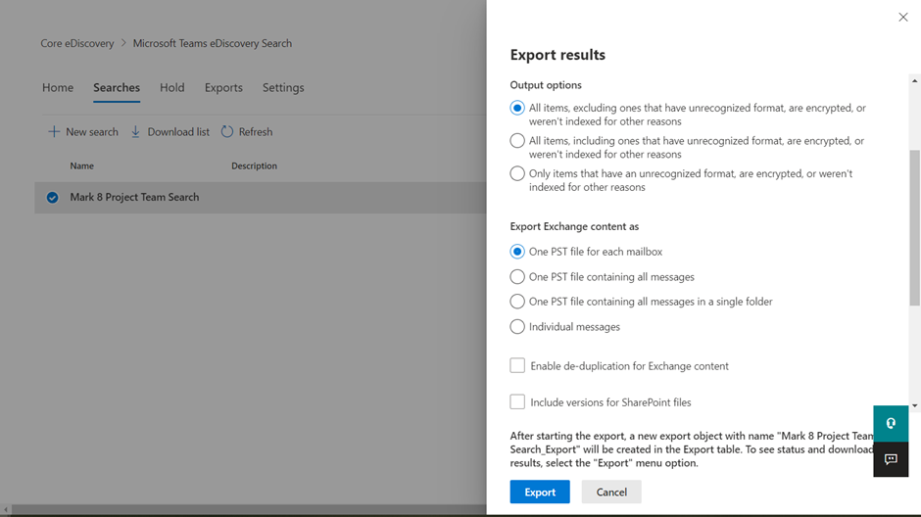The height and width of the screenshot is (517, 921).
Task: Click the Export results heading
Action: coord(557,55)
